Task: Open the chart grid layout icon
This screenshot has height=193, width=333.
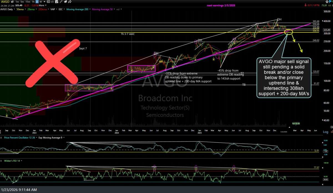Action: [56, 1]
